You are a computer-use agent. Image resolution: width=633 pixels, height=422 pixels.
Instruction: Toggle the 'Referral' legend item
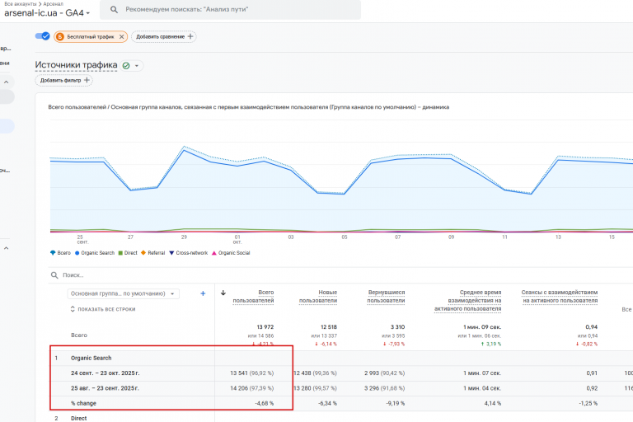click(153, 253)
